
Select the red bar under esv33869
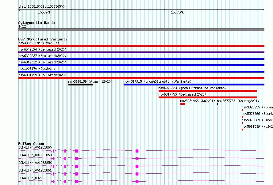pyautogui.click(x=141, y=46)
